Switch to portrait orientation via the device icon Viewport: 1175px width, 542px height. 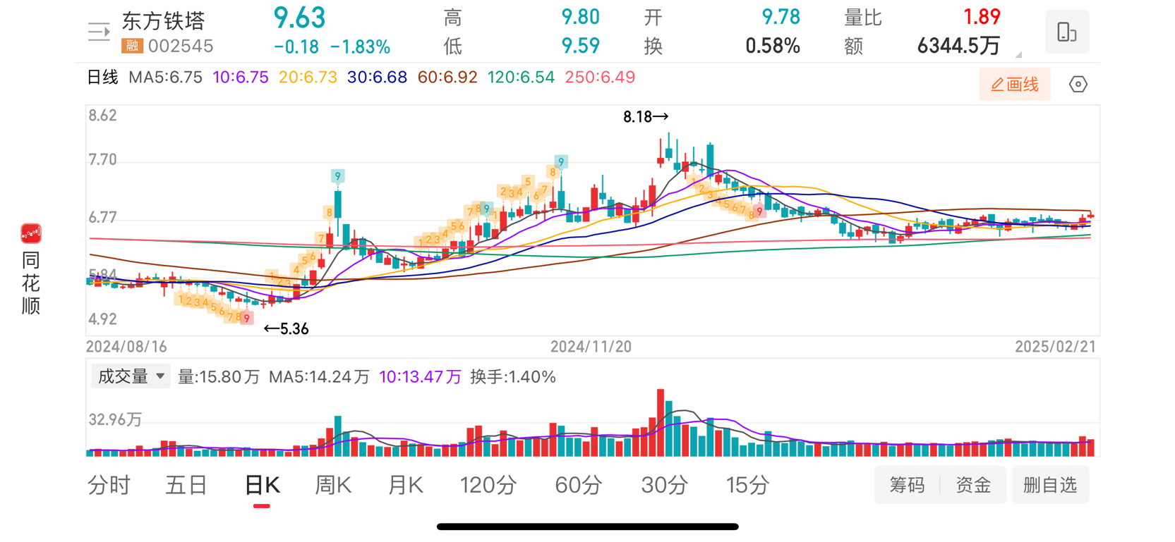click(x=1066, y=32)
